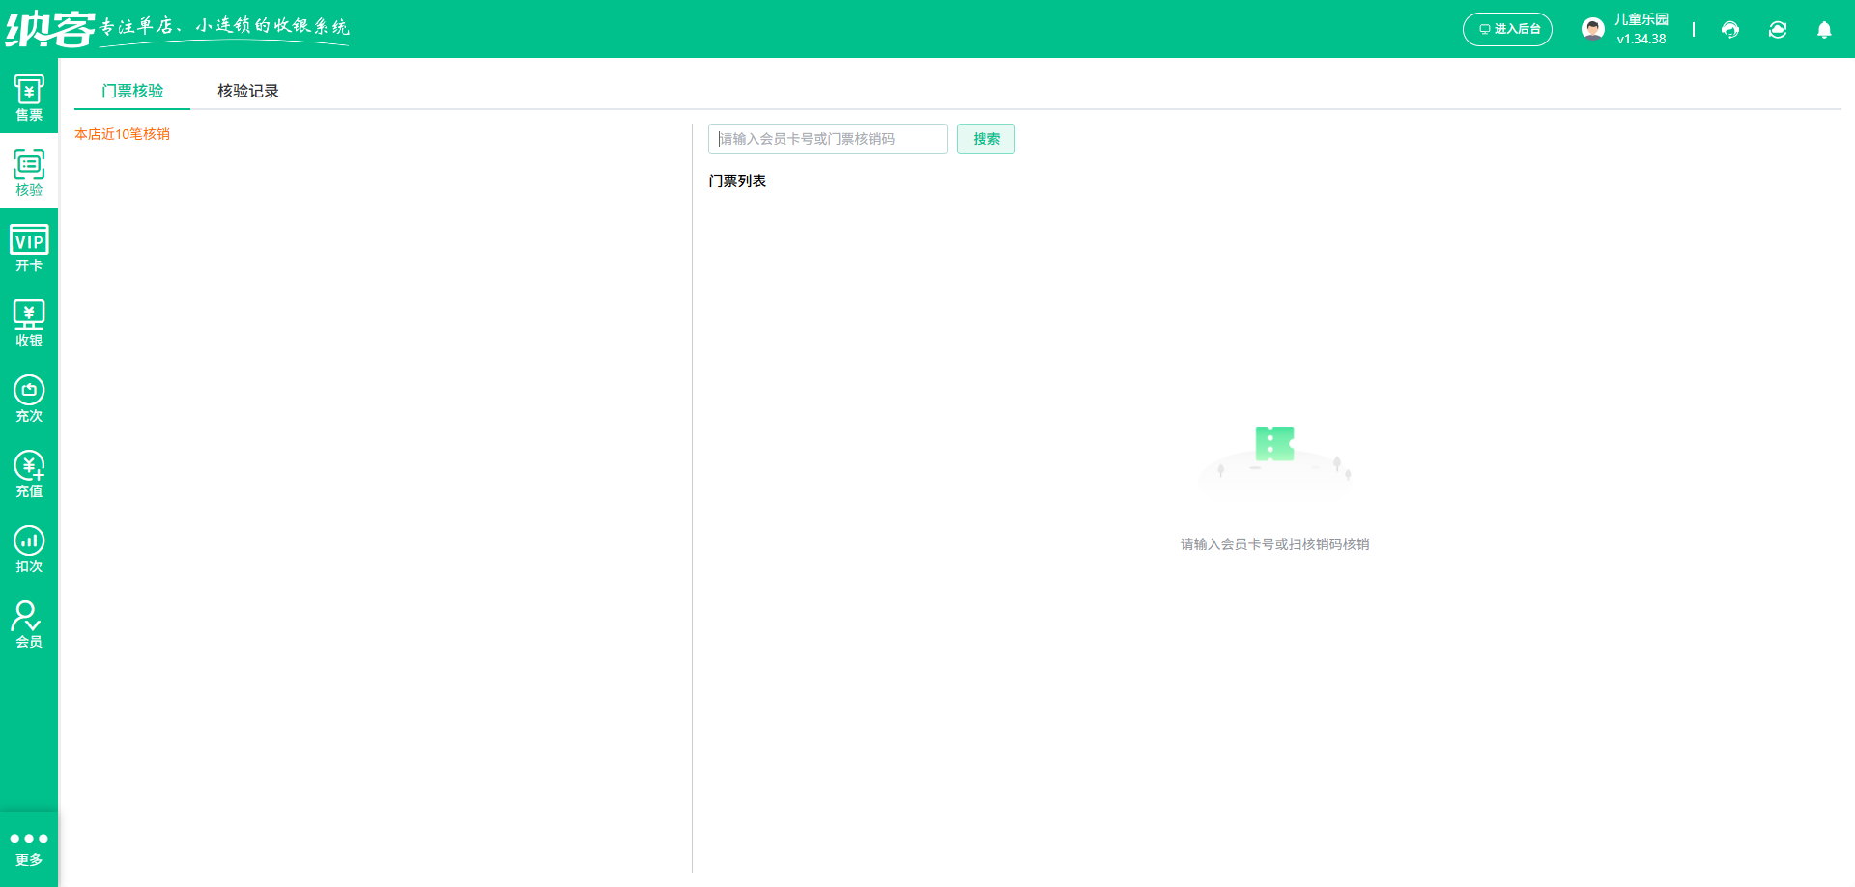
Task: Select the 核验 verification sidebar icon
Action: pyautogui.click(x=29, y=173)
